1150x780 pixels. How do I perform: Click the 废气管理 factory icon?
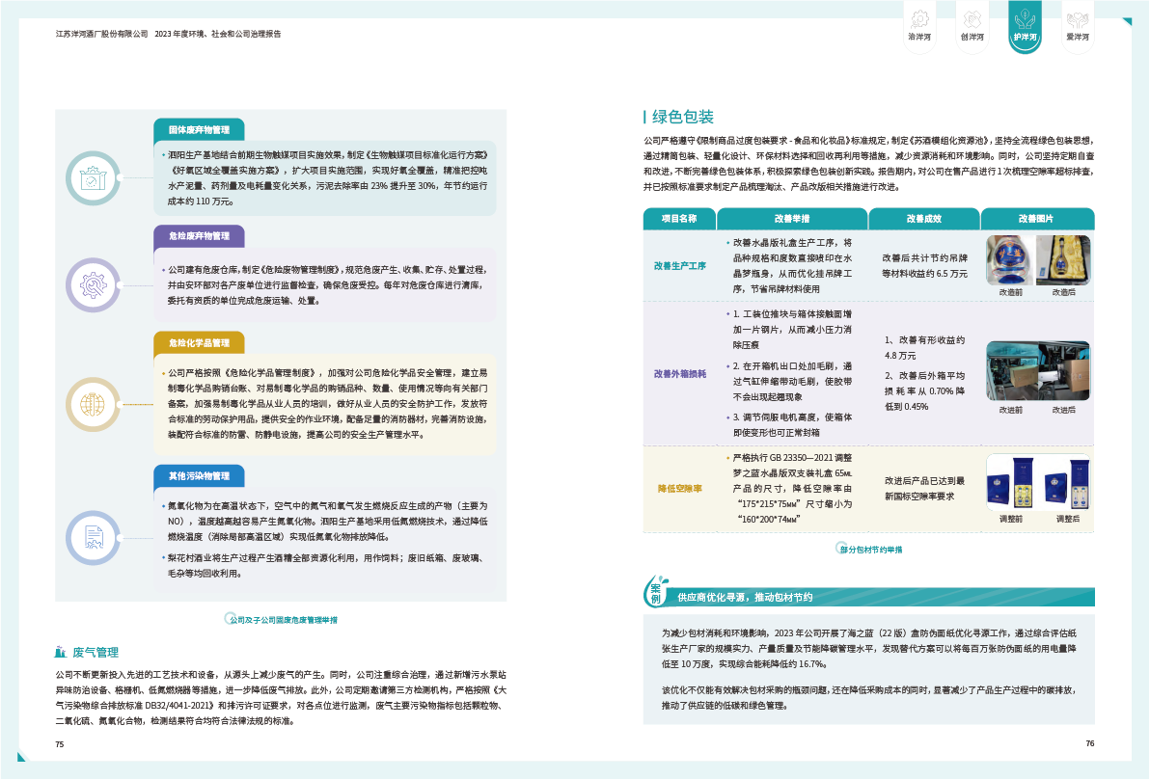pyautogui.click(x=62, y=652)
